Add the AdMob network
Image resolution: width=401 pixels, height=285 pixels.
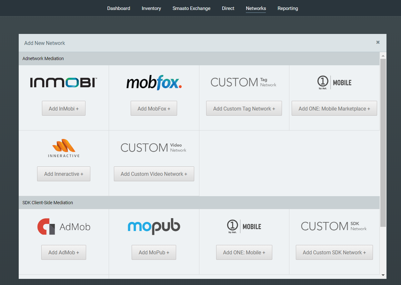tap(64, 252)
